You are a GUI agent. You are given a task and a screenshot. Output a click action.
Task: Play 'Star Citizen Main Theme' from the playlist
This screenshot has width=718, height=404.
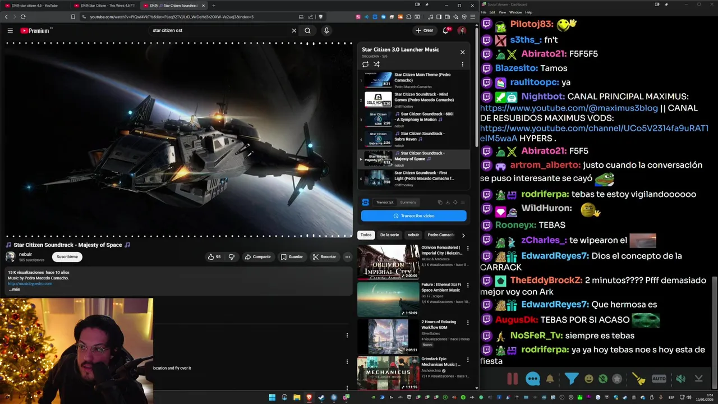click(x=414, y=80)
